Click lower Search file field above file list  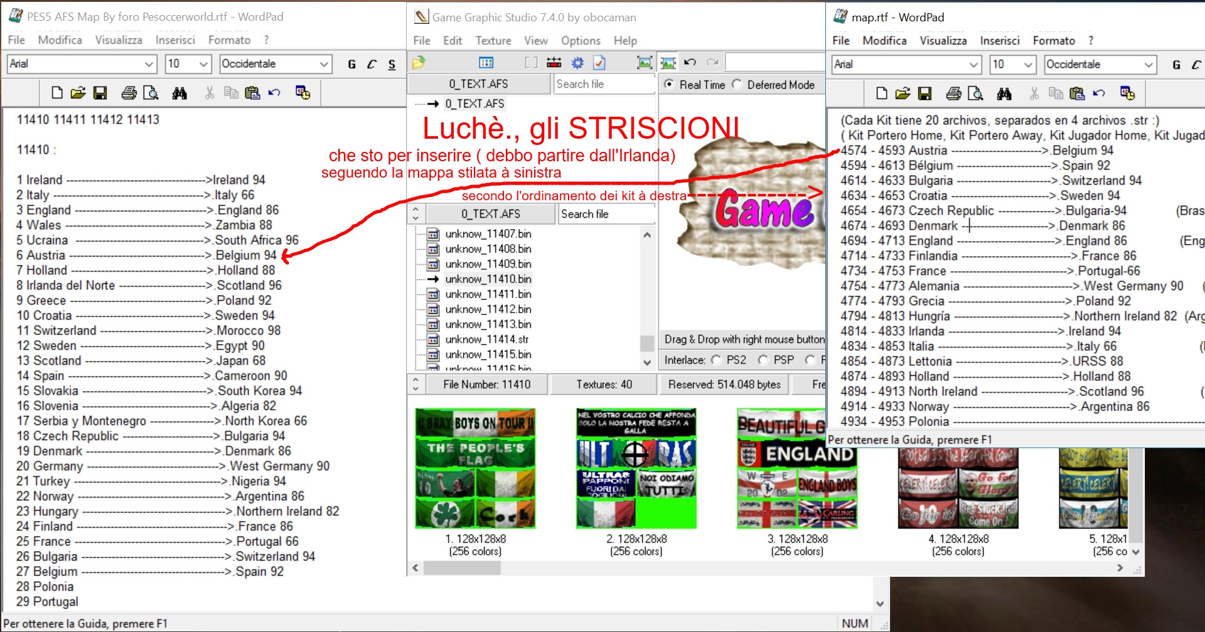tap(607, 214)
